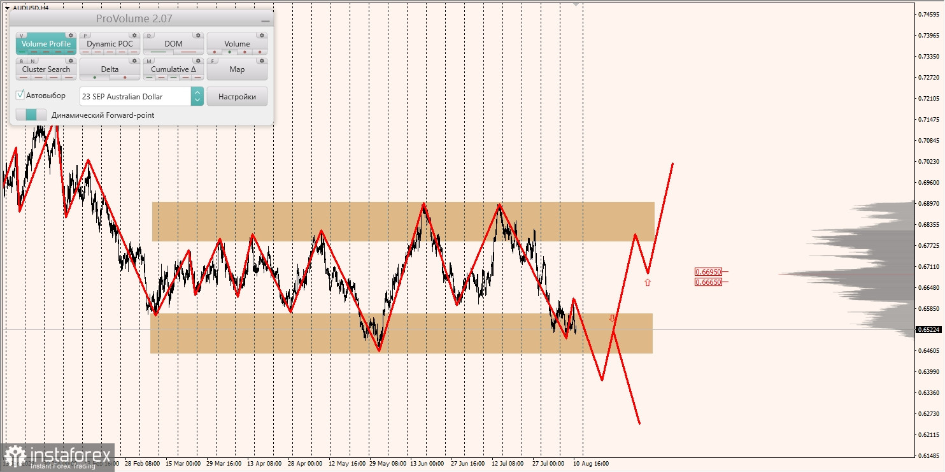Click the 10 Aug 16:00 time label
The height and width of the screenshot is (472, 945).
coord(590,464)
